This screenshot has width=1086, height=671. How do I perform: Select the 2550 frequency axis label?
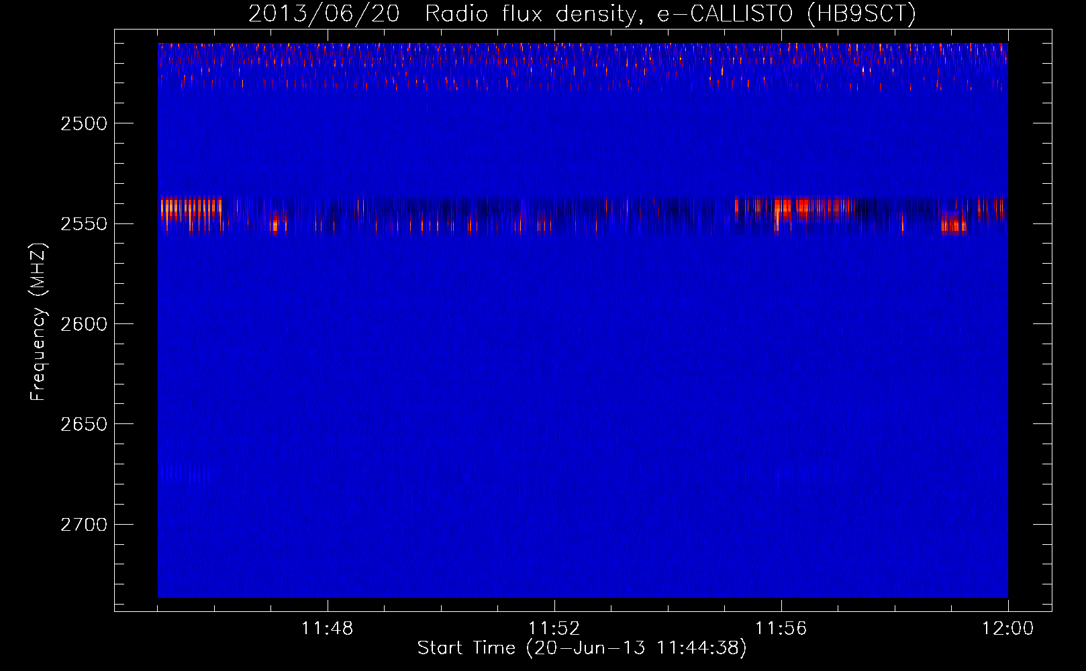tap(84, 224)
